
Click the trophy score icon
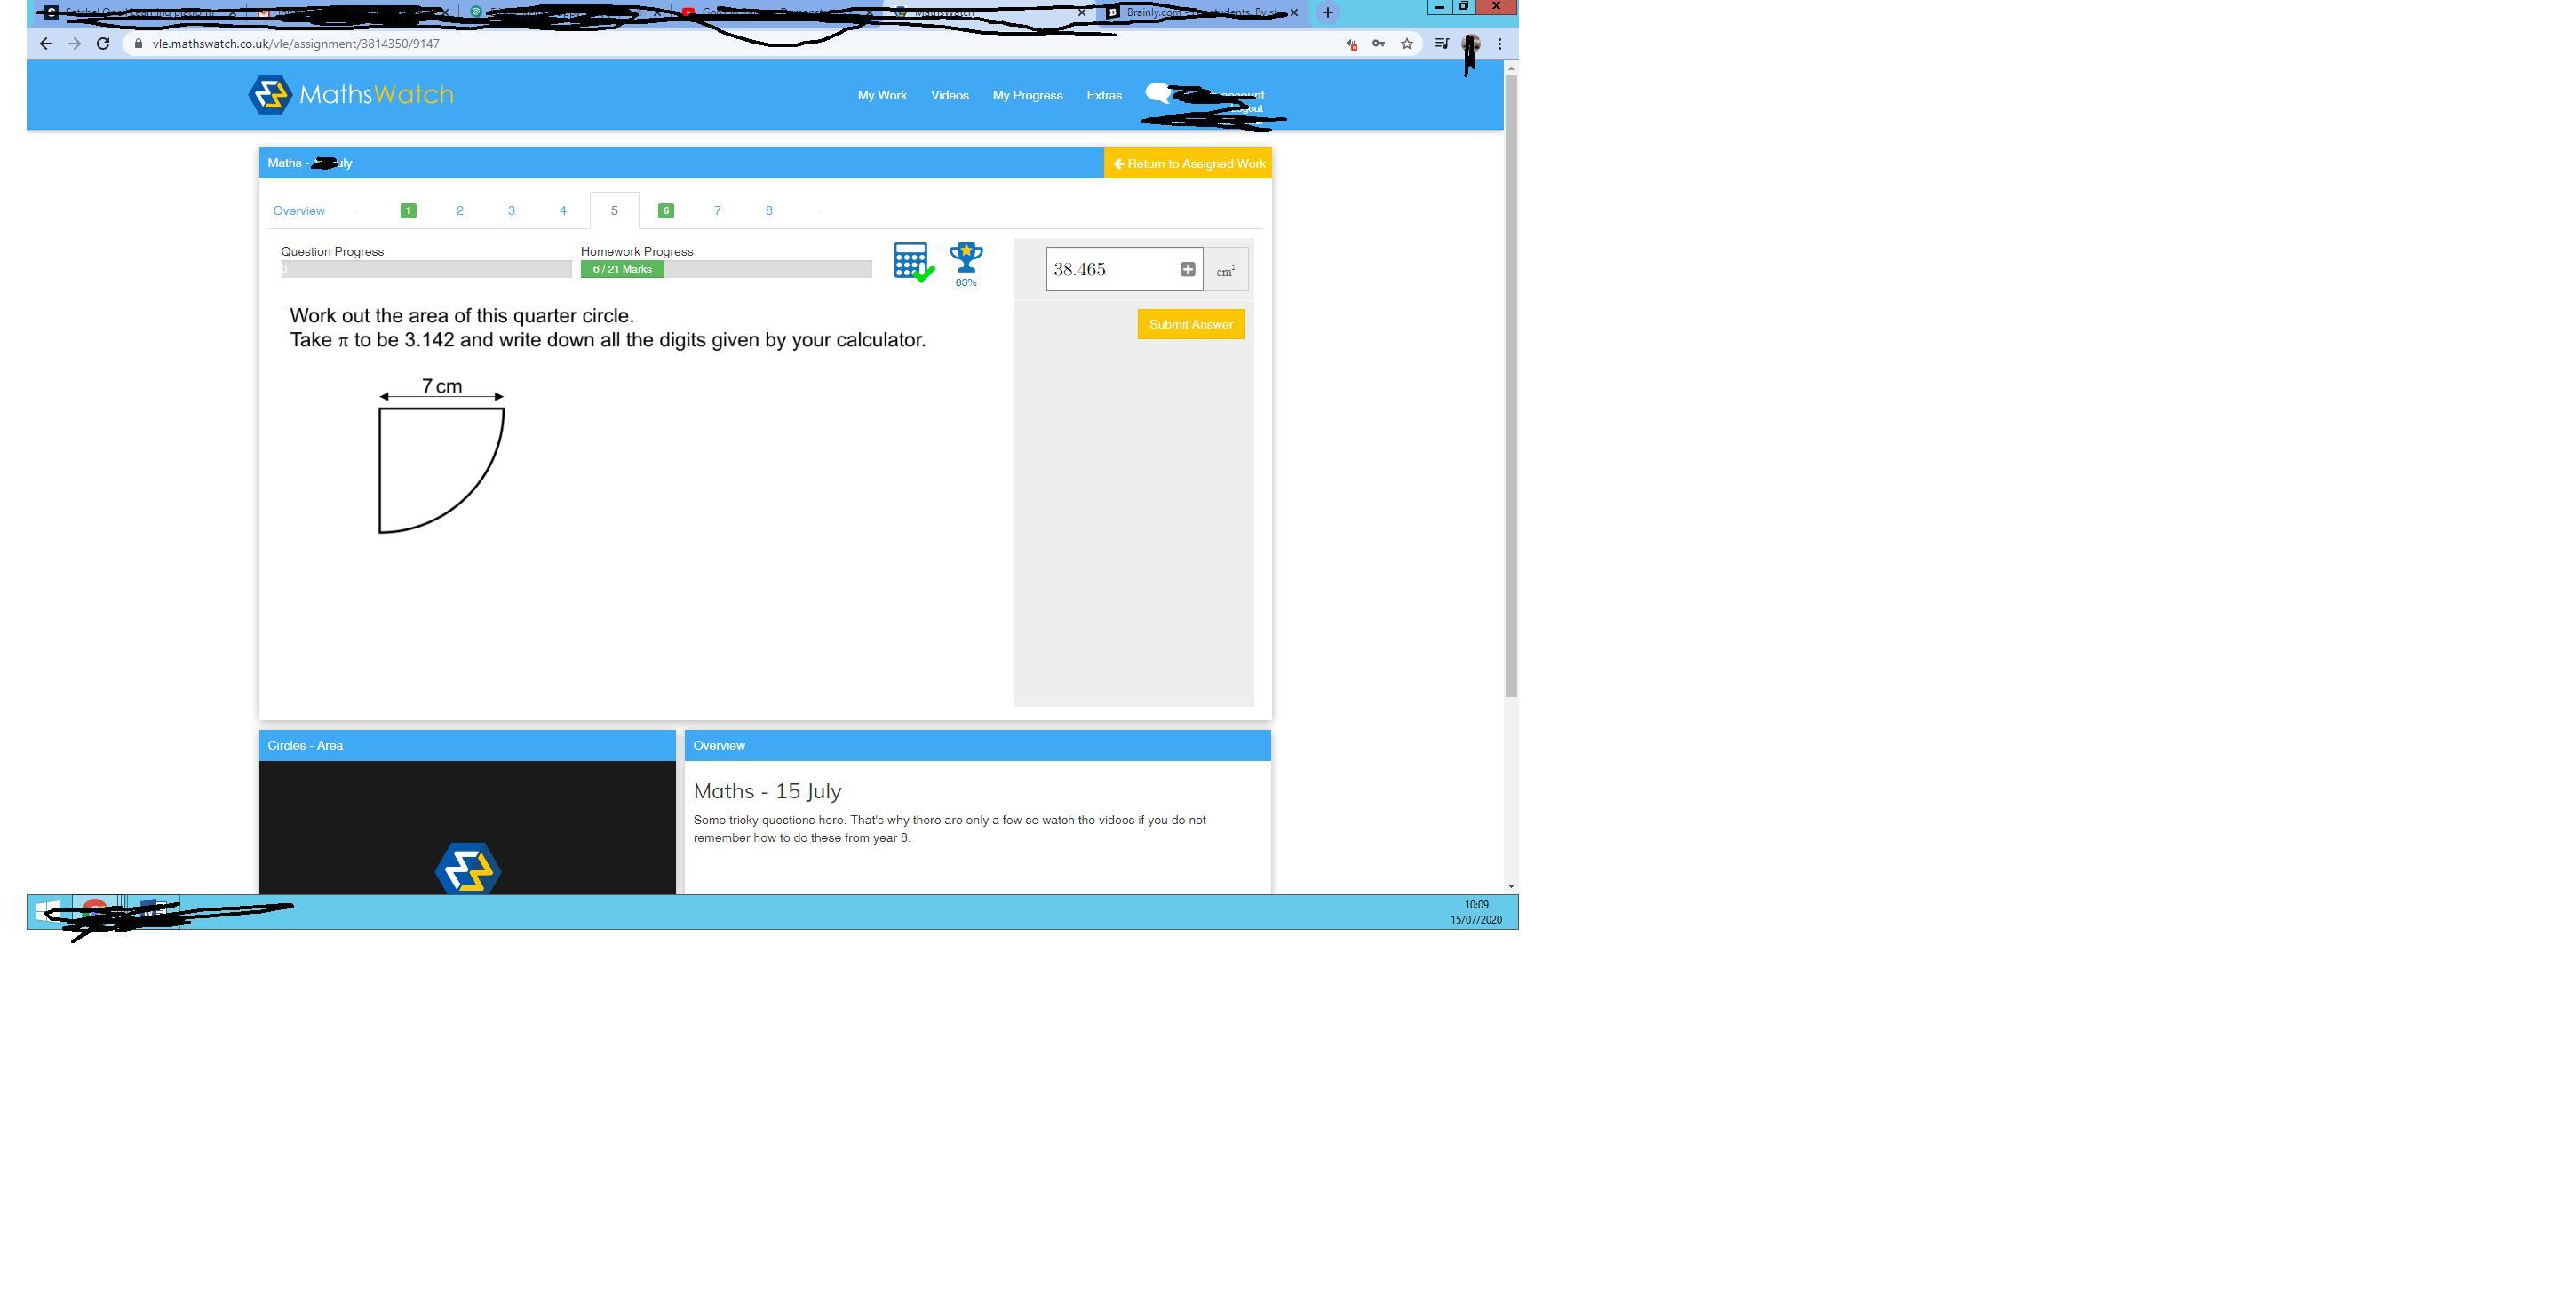pos(966,258)
